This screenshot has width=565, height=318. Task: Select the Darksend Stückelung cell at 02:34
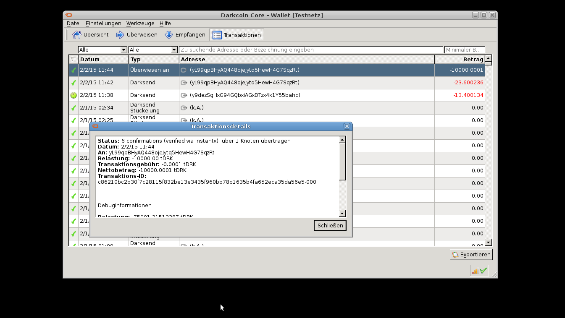[154, 108]
